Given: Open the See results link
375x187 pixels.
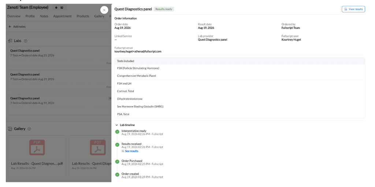Looking at the screenshot, I should (131, 151).
